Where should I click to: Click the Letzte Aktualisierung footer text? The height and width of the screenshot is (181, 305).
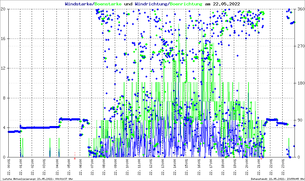(x=37, y=179)
